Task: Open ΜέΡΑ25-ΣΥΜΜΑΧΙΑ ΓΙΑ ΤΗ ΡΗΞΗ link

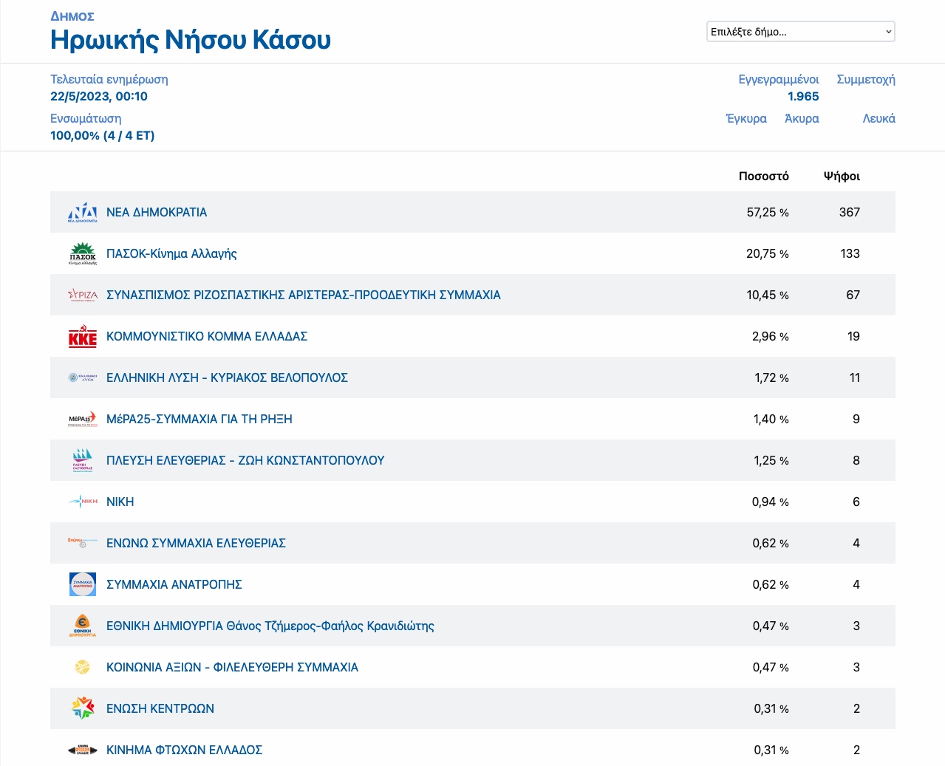Action: tap(199, 419)
